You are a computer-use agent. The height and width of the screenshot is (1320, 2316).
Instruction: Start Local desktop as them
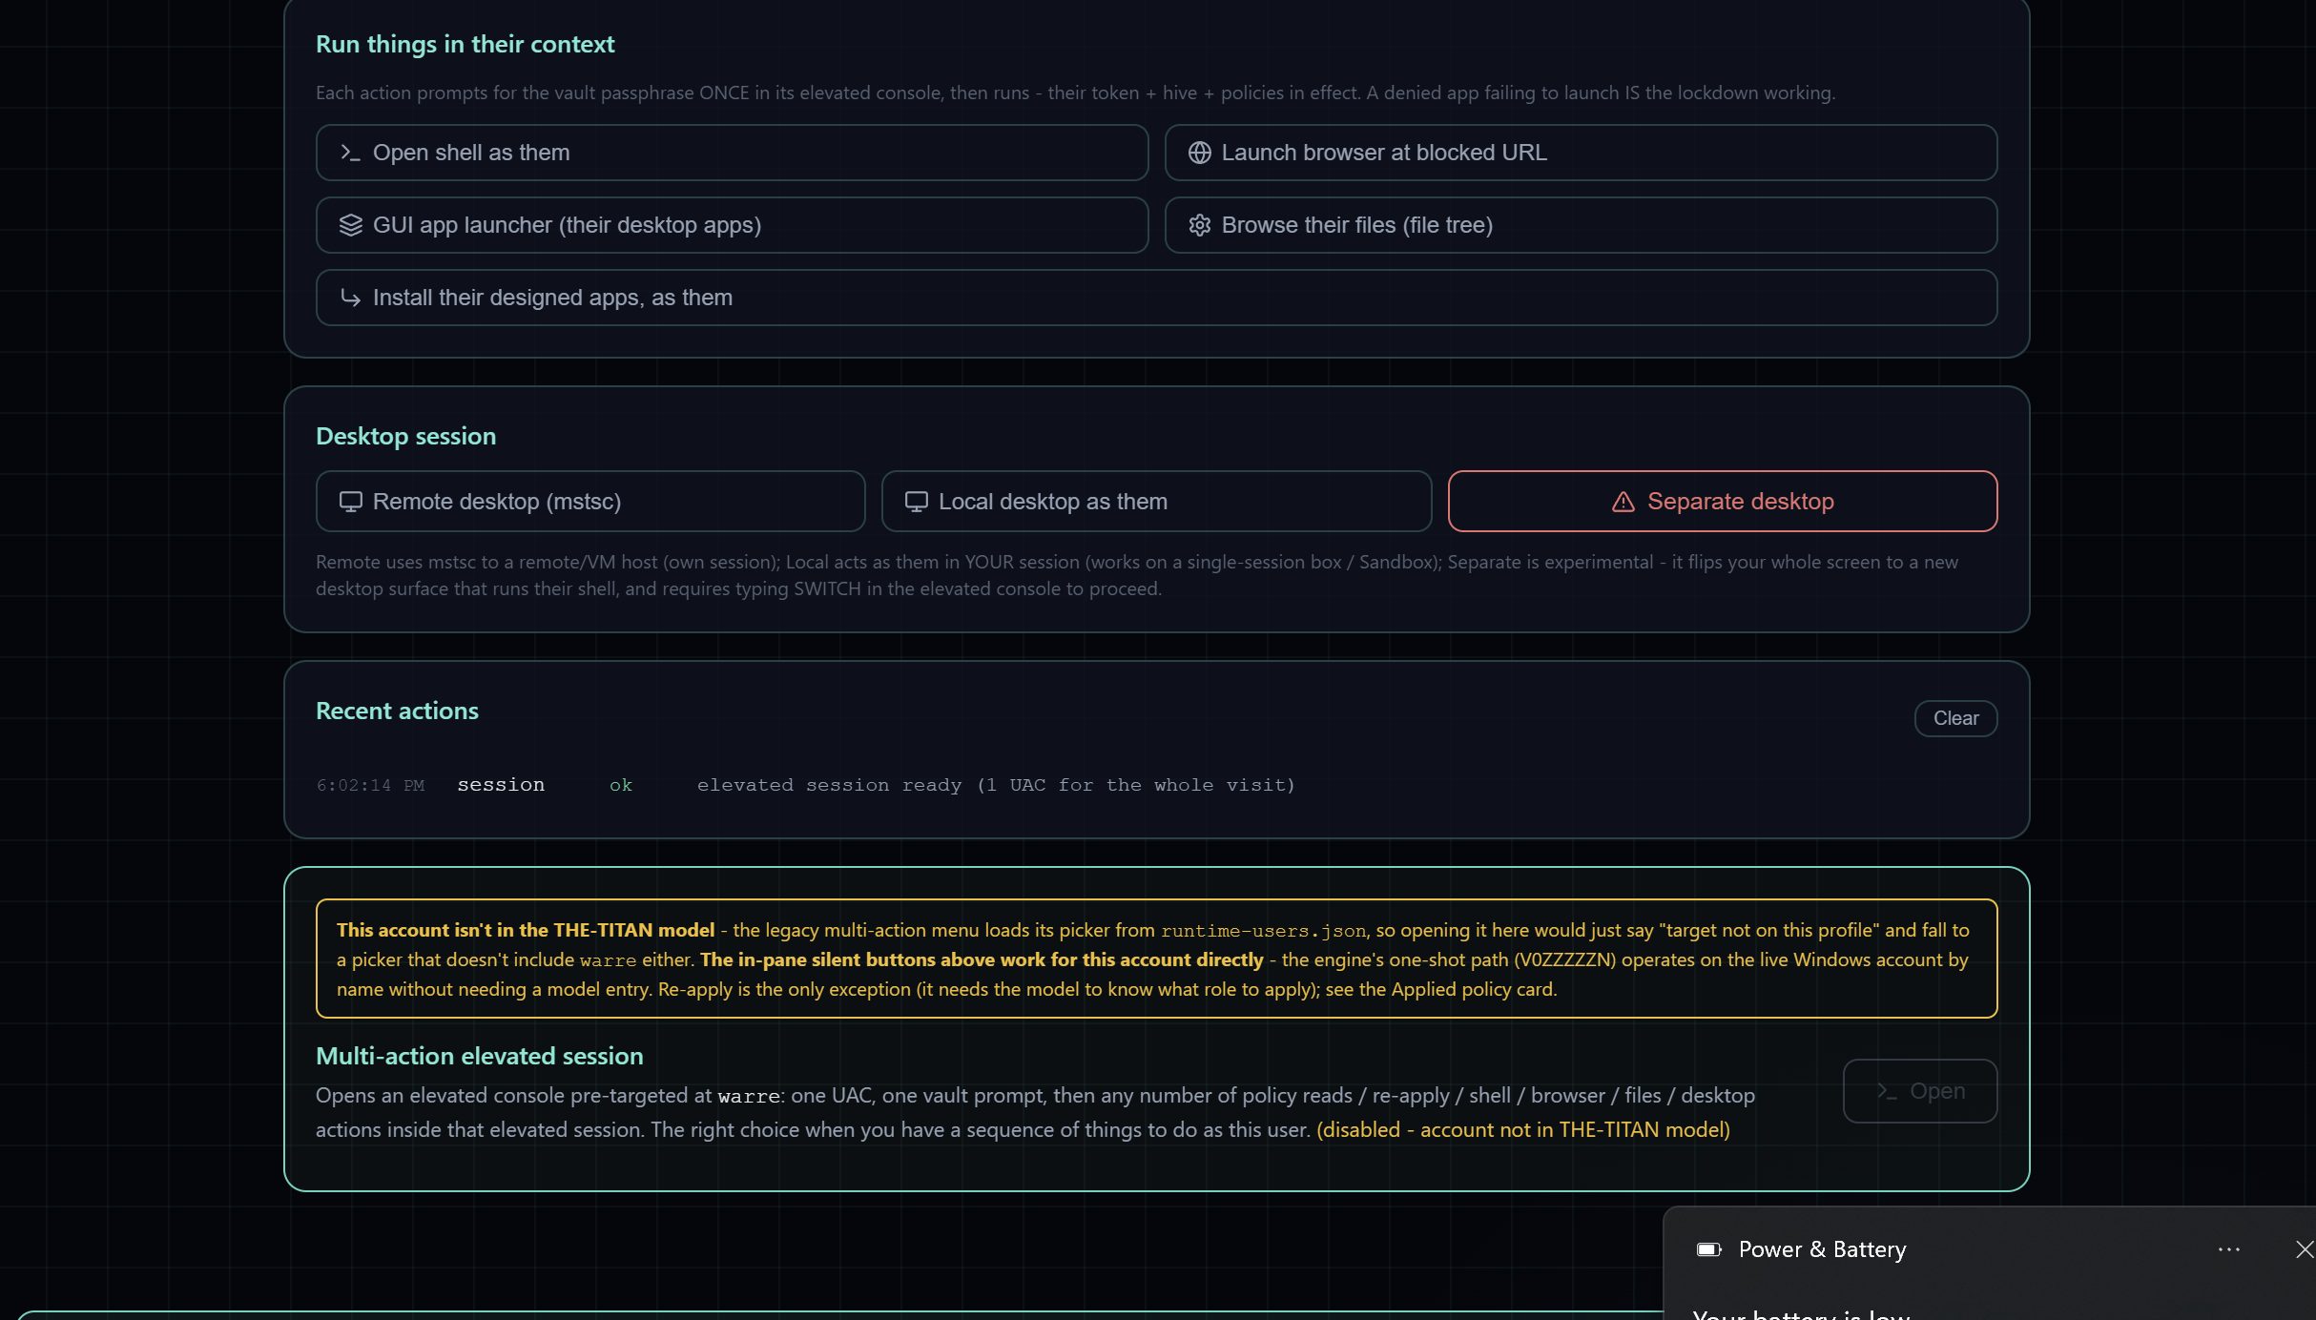[x=1156, y=502]
